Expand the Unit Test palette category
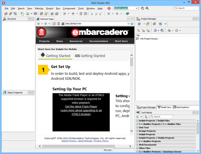Image resolution: width=201 pixels, height=154 pixels. tap(137, 127)
